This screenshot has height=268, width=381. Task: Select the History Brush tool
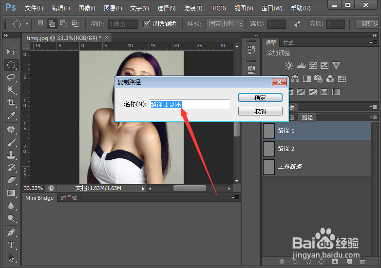click(x=11, y=168)
